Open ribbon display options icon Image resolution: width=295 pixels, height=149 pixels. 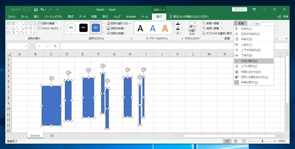coord(254,10)
